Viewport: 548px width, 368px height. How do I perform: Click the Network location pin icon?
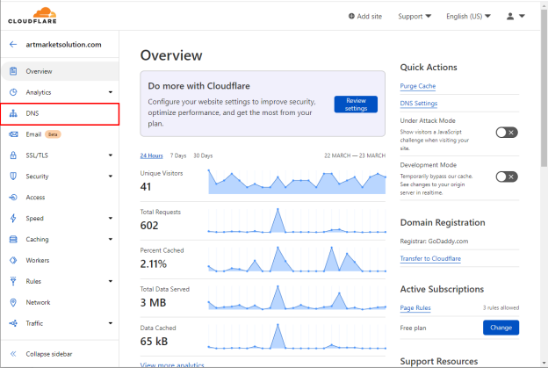click(13, 302)
